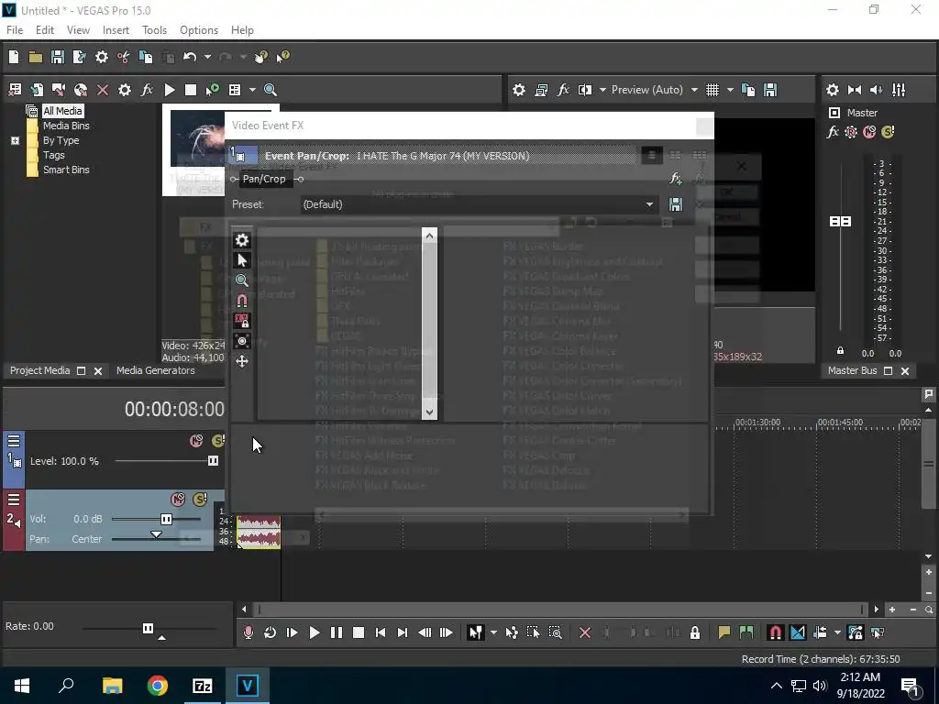
Task: Open the undo history dropdown arrow
Action: [207, 57]
